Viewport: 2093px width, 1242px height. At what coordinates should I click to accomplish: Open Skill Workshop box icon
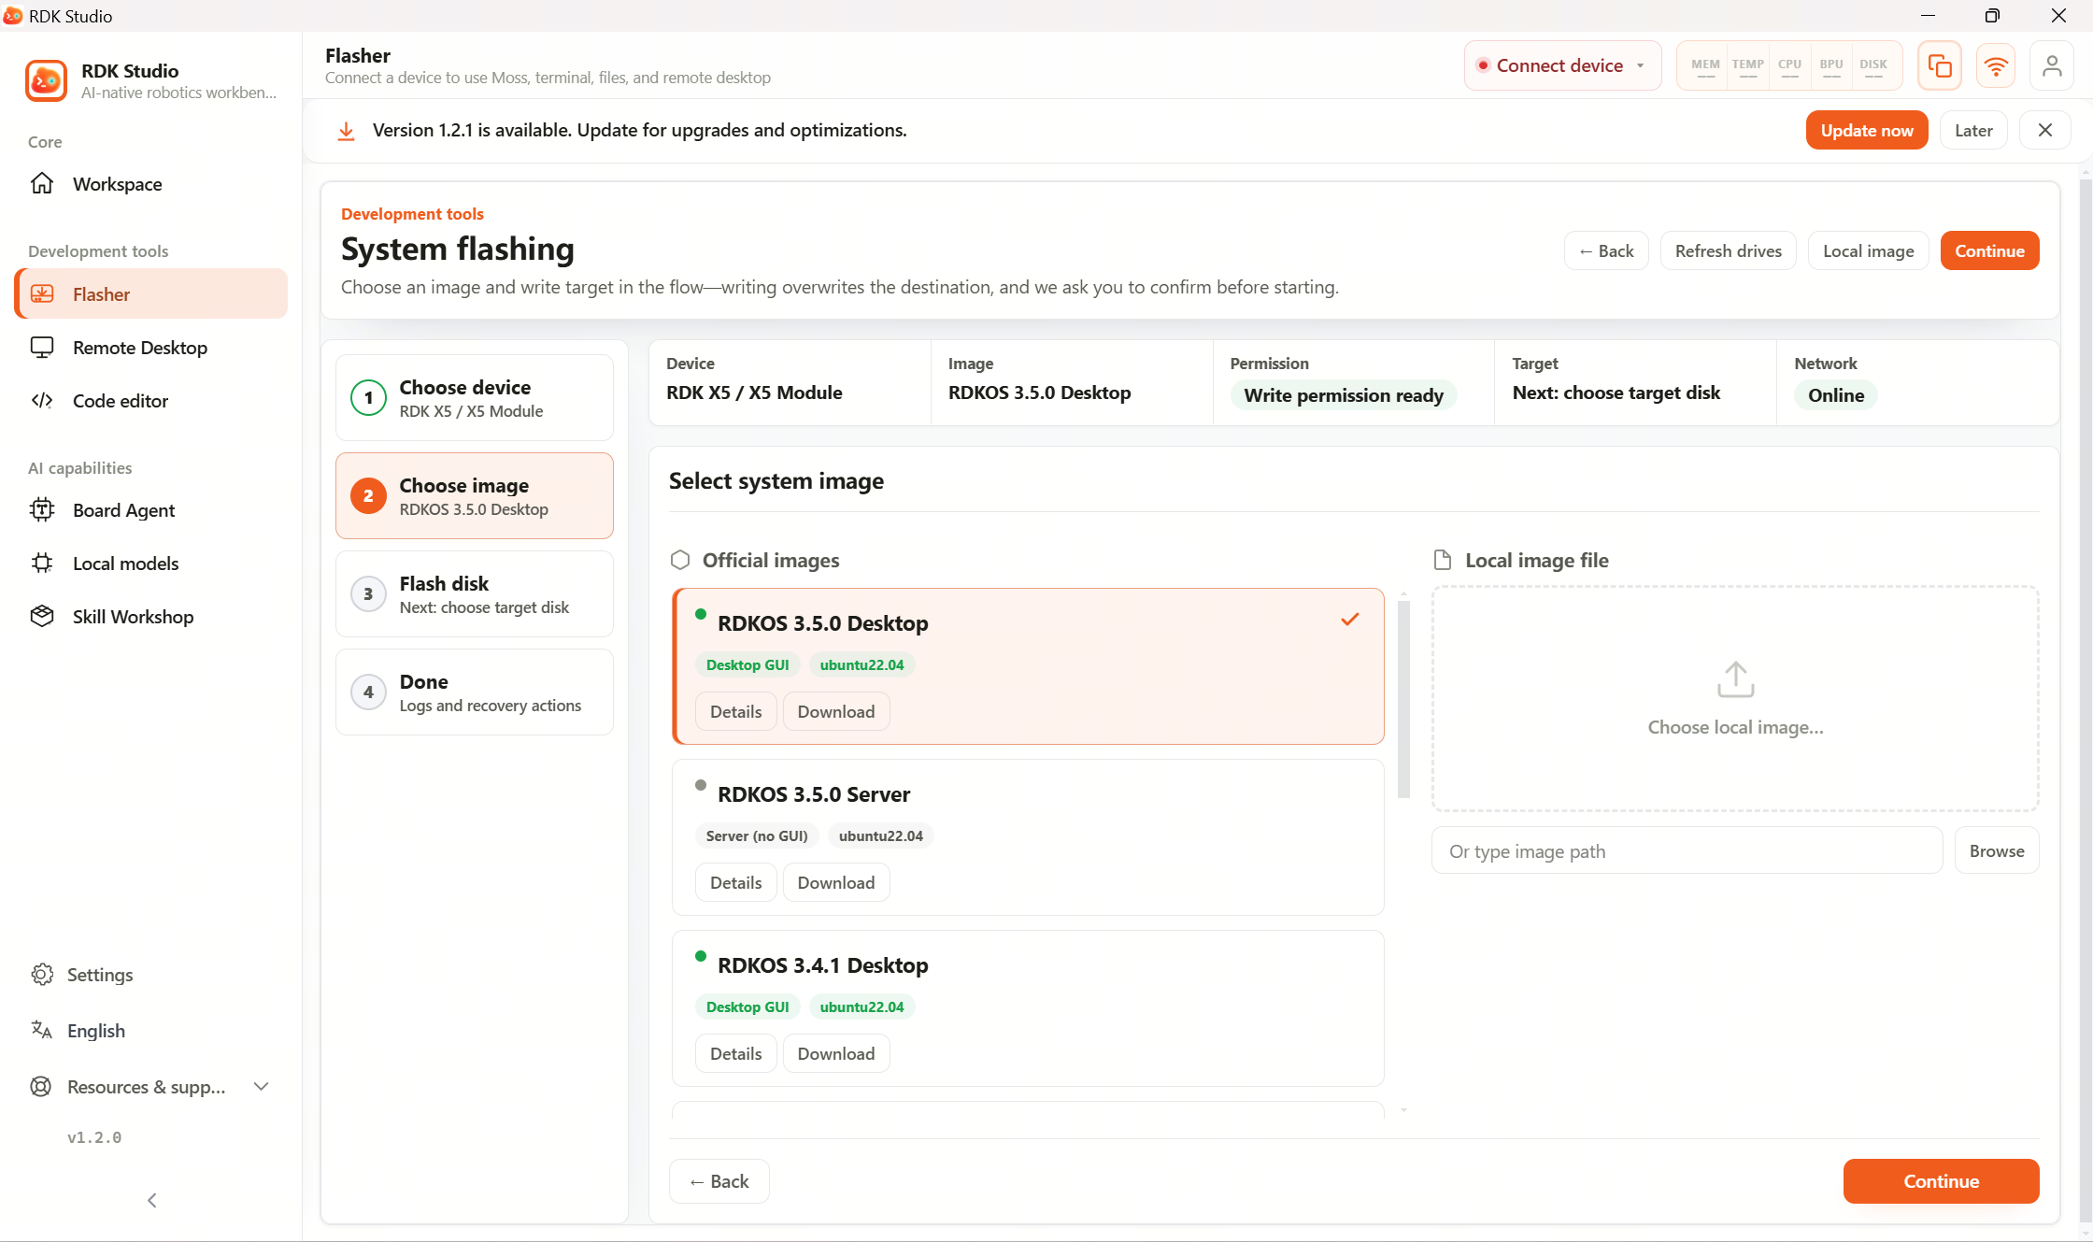point(42,616)
